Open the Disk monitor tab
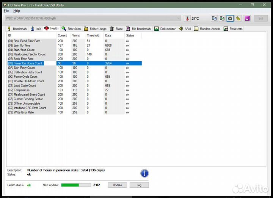The width and height of the screenshot is (273, 198). click(x=165, y=29)
